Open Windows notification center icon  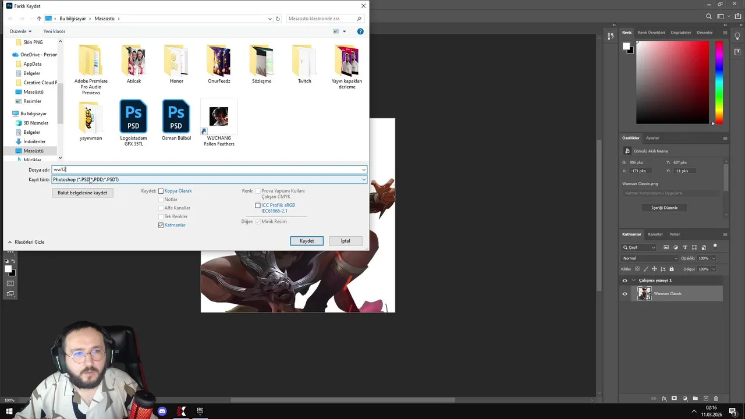click(x=733, y=411)
